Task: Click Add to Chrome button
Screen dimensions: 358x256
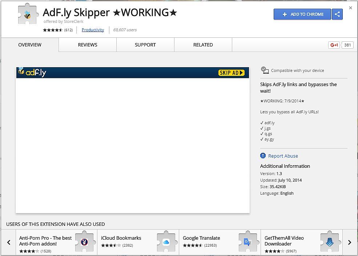Action: [302, 14]
